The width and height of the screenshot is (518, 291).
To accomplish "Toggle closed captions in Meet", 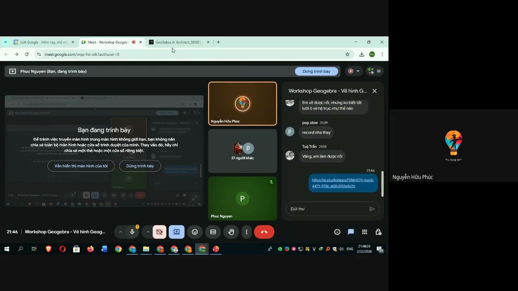I will coord(213,232).
